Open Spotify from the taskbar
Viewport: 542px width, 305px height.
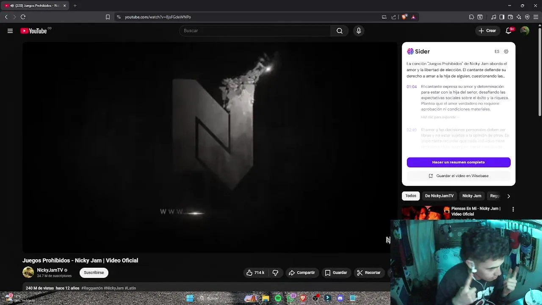tap(278, 298)
